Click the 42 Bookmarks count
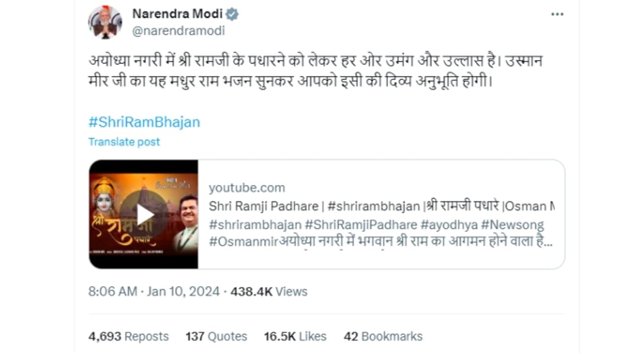Screen dimensions: 634x357 pyautogui.click(x=383, y=336)
